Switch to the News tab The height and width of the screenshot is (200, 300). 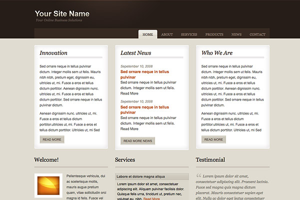(236, 34)
